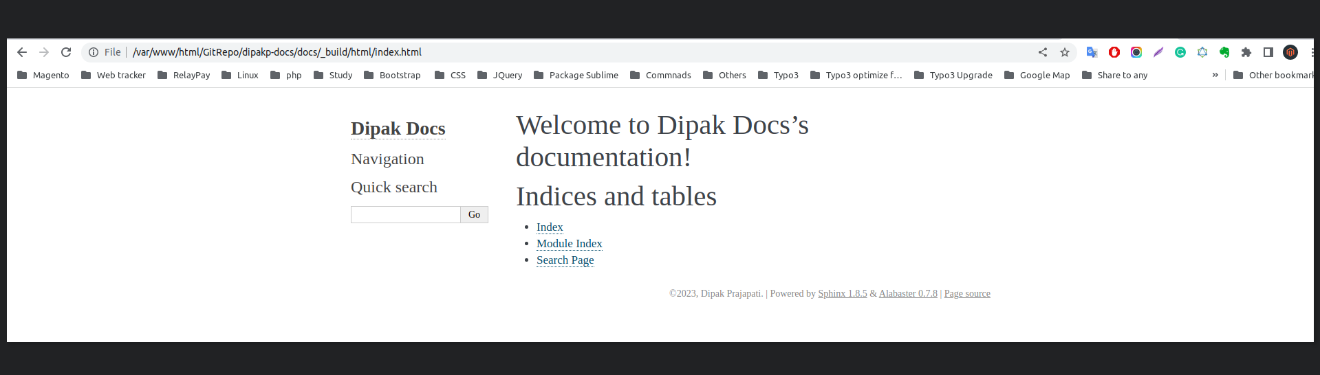Open the Alabaster 0.7.8 footer link

coord(908,294)
